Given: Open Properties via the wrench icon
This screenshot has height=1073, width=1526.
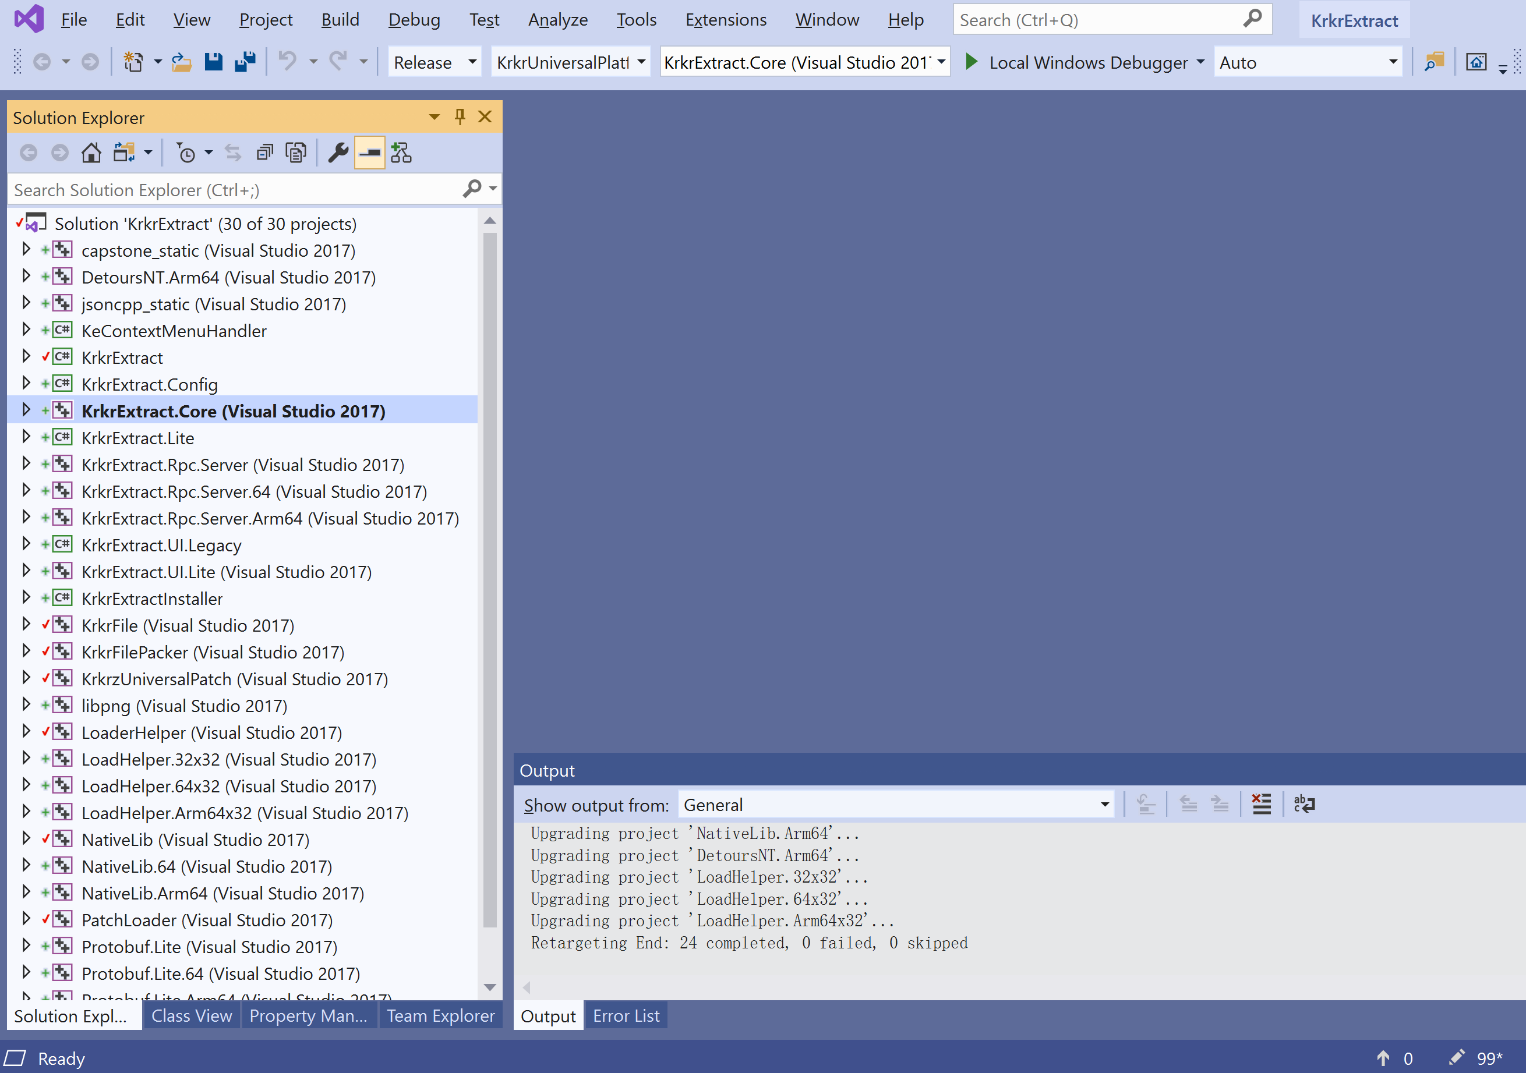Looking at the screenshot, I should coord(338,153).
